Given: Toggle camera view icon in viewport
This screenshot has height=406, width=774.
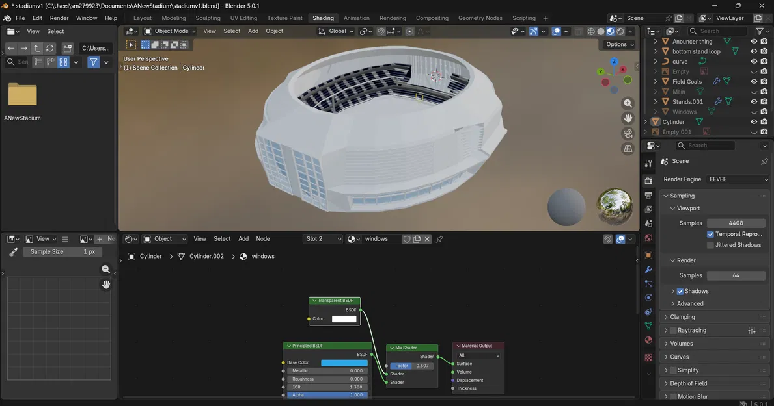Looking at the screenshot, I should coord(628,134).
